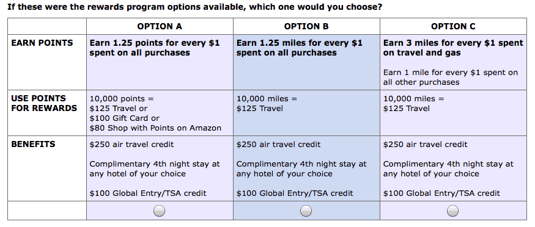535x227 pixels.
Task: Click Option B's '10,000 miles =' text
Action: pyautogui.click(x=267, y=99)
